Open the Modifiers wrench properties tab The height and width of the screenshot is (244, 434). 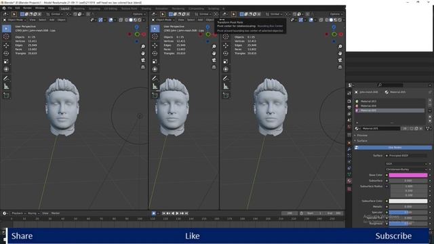click(x=349, y=149)
